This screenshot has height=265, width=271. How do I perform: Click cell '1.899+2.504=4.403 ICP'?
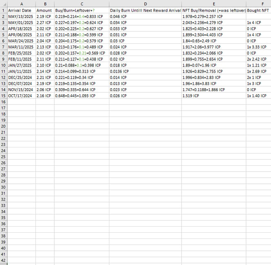point(214,35)
